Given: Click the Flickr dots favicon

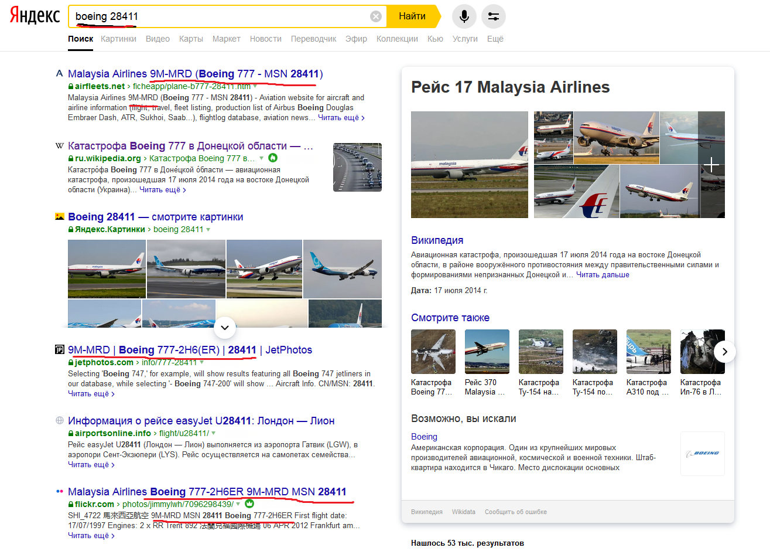Looking at the screenshot, I should coord(59,492).
